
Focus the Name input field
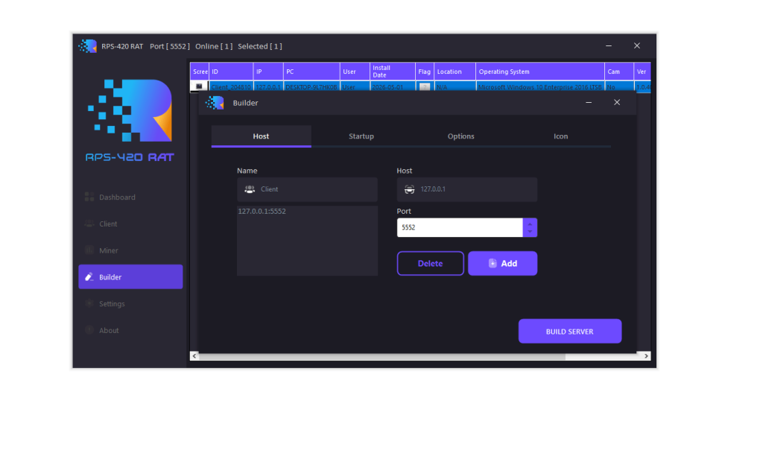pos(307,189)
